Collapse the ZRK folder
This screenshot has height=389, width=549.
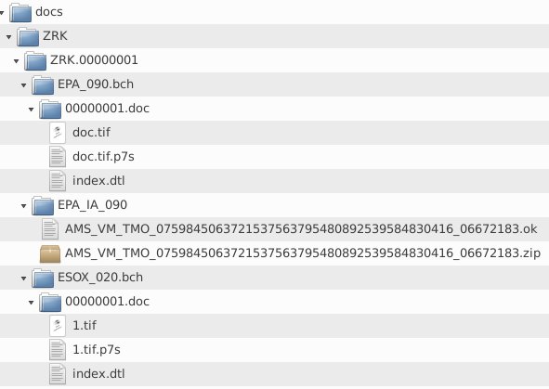click(x=8, y=37)
